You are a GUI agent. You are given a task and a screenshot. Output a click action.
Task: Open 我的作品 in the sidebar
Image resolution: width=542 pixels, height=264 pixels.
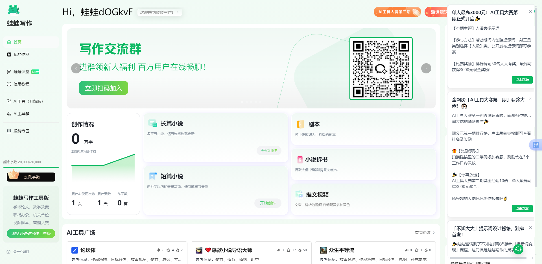[x=21, y=54]
